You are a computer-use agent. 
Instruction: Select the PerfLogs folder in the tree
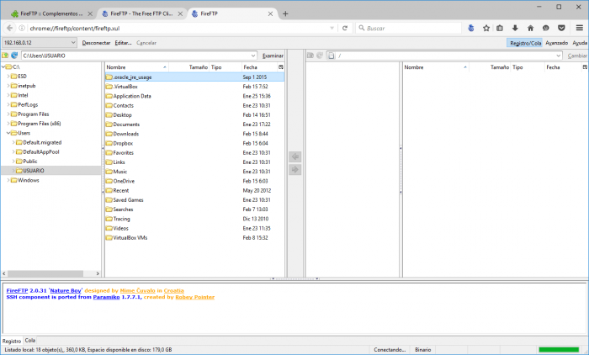pyautogui.click(x=28, y=105)
